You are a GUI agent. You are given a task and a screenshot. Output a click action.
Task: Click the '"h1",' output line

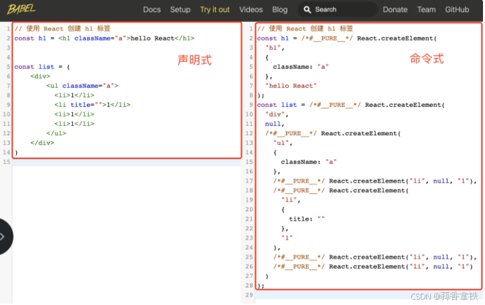tap(275, 48)
